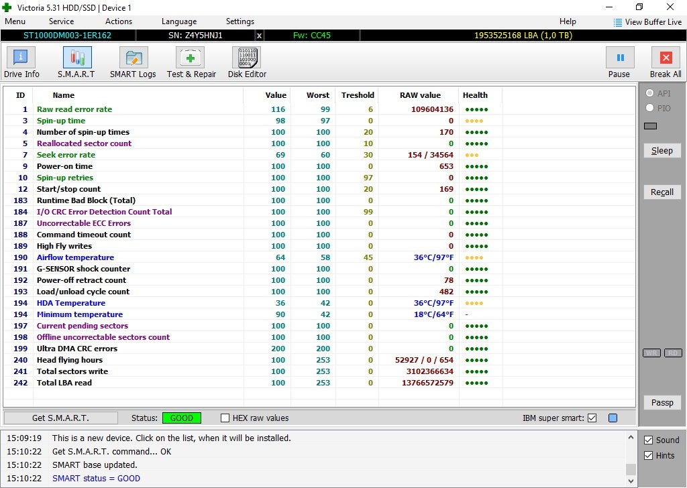Disable the Hints checkbox
Screen dimensions: 687x488
coord(648,456)
